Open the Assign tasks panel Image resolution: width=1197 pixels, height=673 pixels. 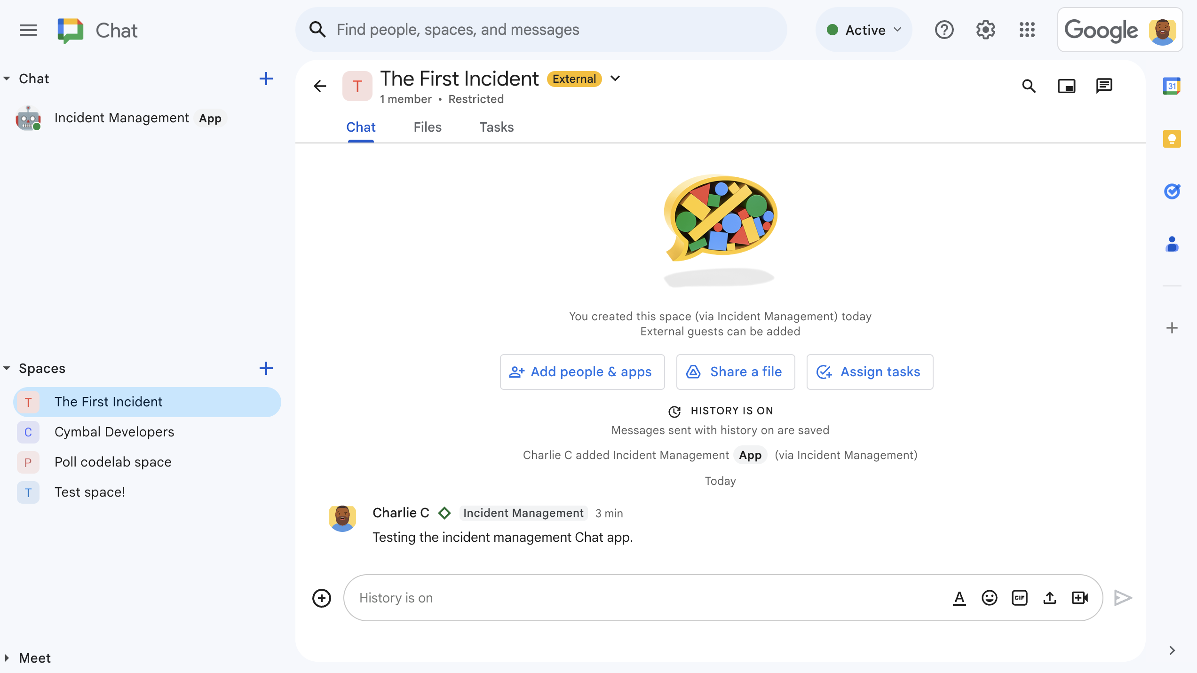(869, 372)
